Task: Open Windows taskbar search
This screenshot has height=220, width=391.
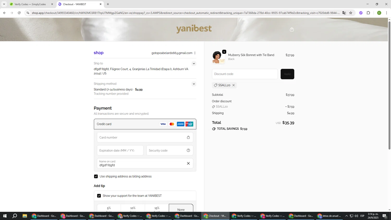Action: click(x=15, y=216)
